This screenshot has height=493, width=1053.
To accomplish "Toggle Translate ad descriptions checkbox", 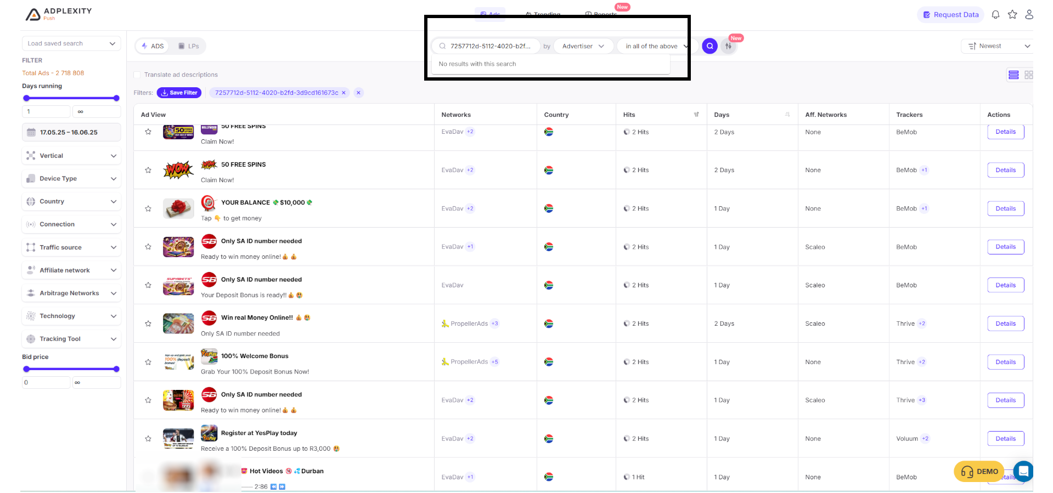I will tap(137, 75).
